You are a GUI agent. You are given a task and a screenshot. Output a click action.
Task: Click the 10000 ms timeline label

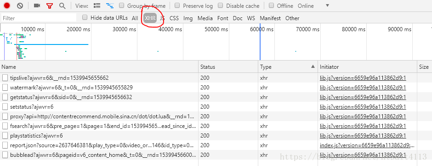coord(33,29)
